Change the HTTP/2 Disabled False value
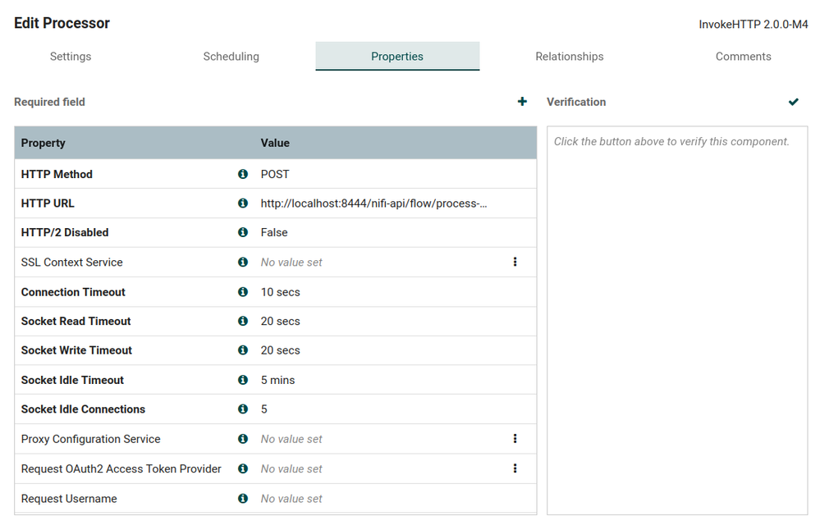This screenshot has height=530, width=820. [x=274, y=232]
